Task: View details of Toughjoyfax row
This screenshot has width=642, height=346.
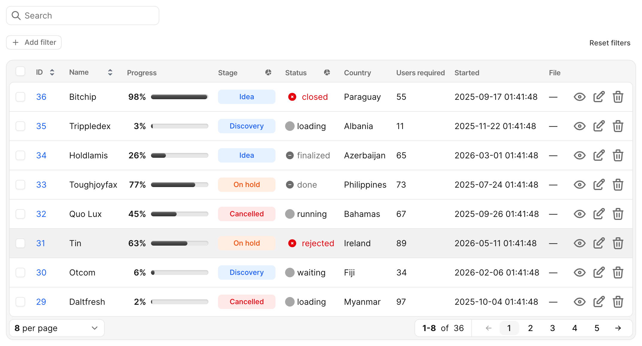Action: [x=579, y=185]
